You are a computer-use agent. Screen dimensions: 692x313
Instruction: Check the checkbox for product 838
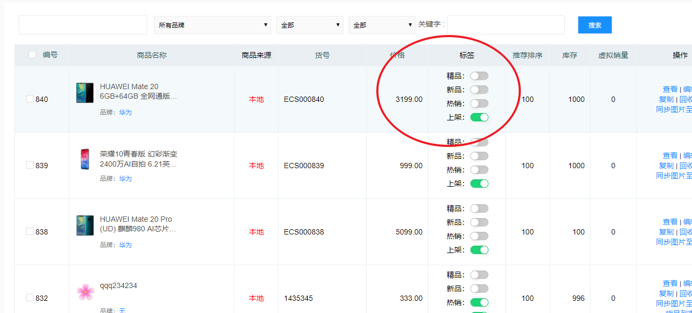tap(30, 231)
